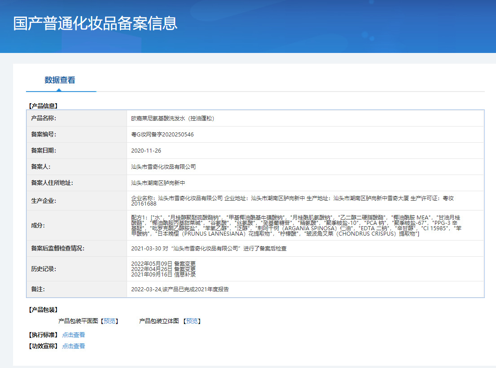
Task: Click the 成分 row label
Action: (38, 225)
